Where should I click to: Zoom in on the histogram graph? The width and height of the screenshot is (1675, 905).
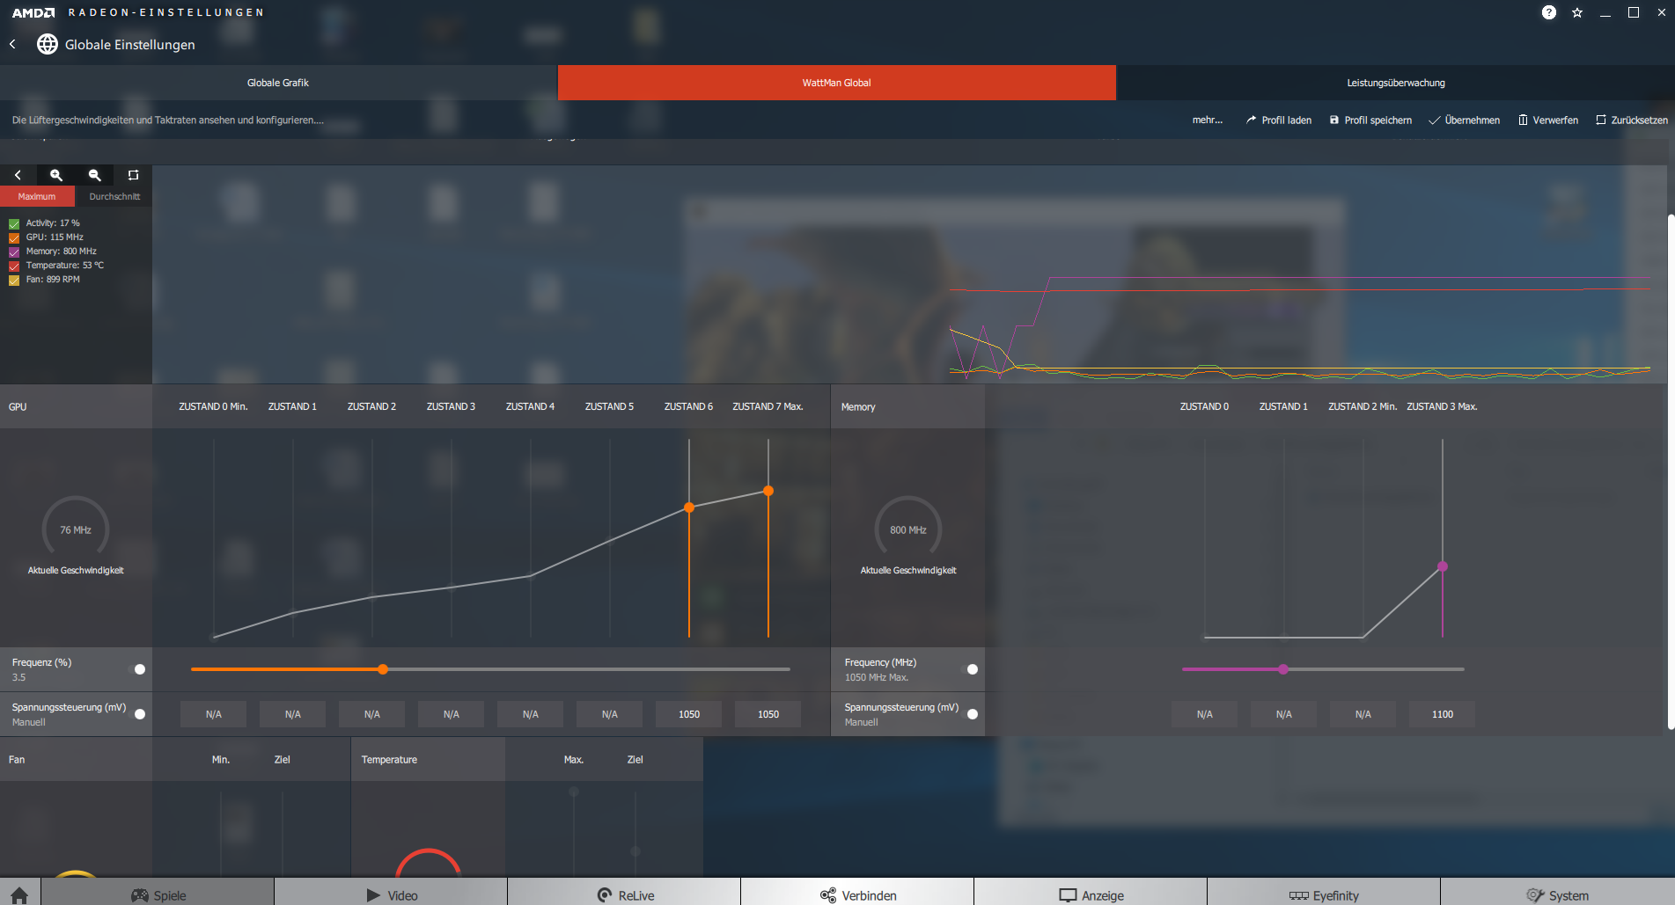point(56,175)
